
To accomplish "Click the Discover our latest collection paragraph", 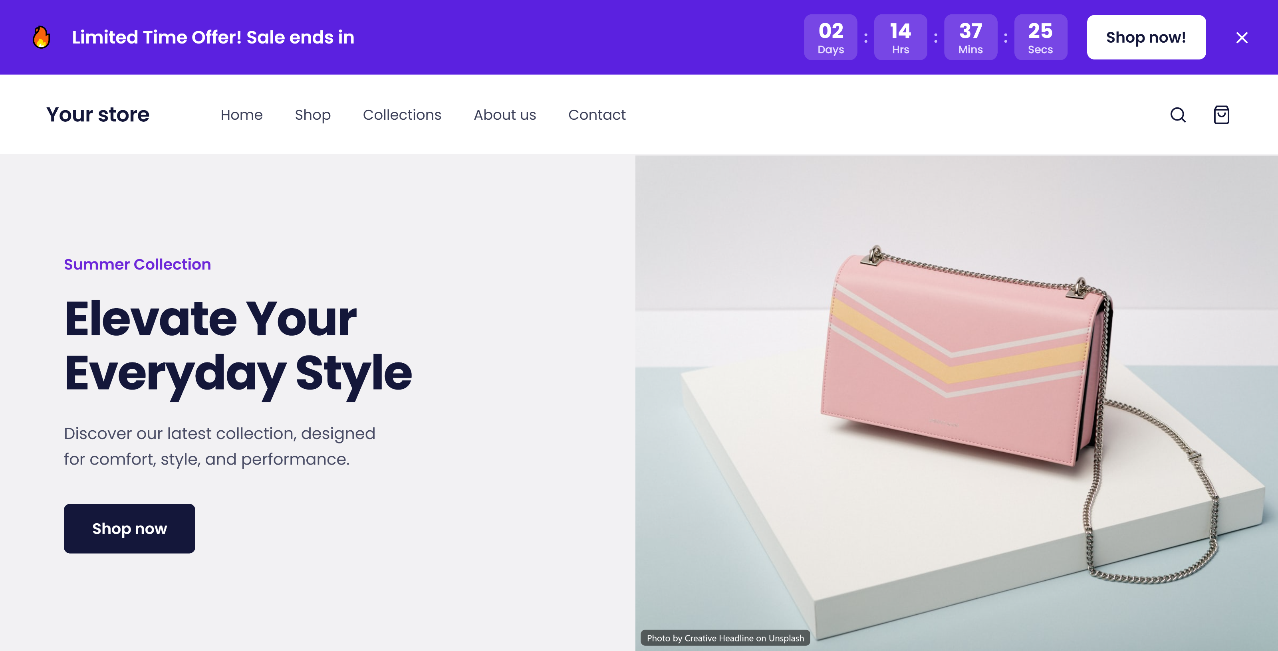I will (220, 446).
